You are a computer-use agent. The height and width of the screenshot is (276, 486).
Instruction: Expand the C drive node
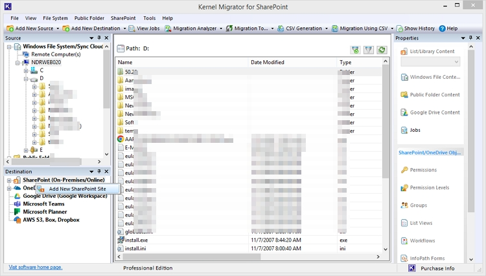[26, 70]
